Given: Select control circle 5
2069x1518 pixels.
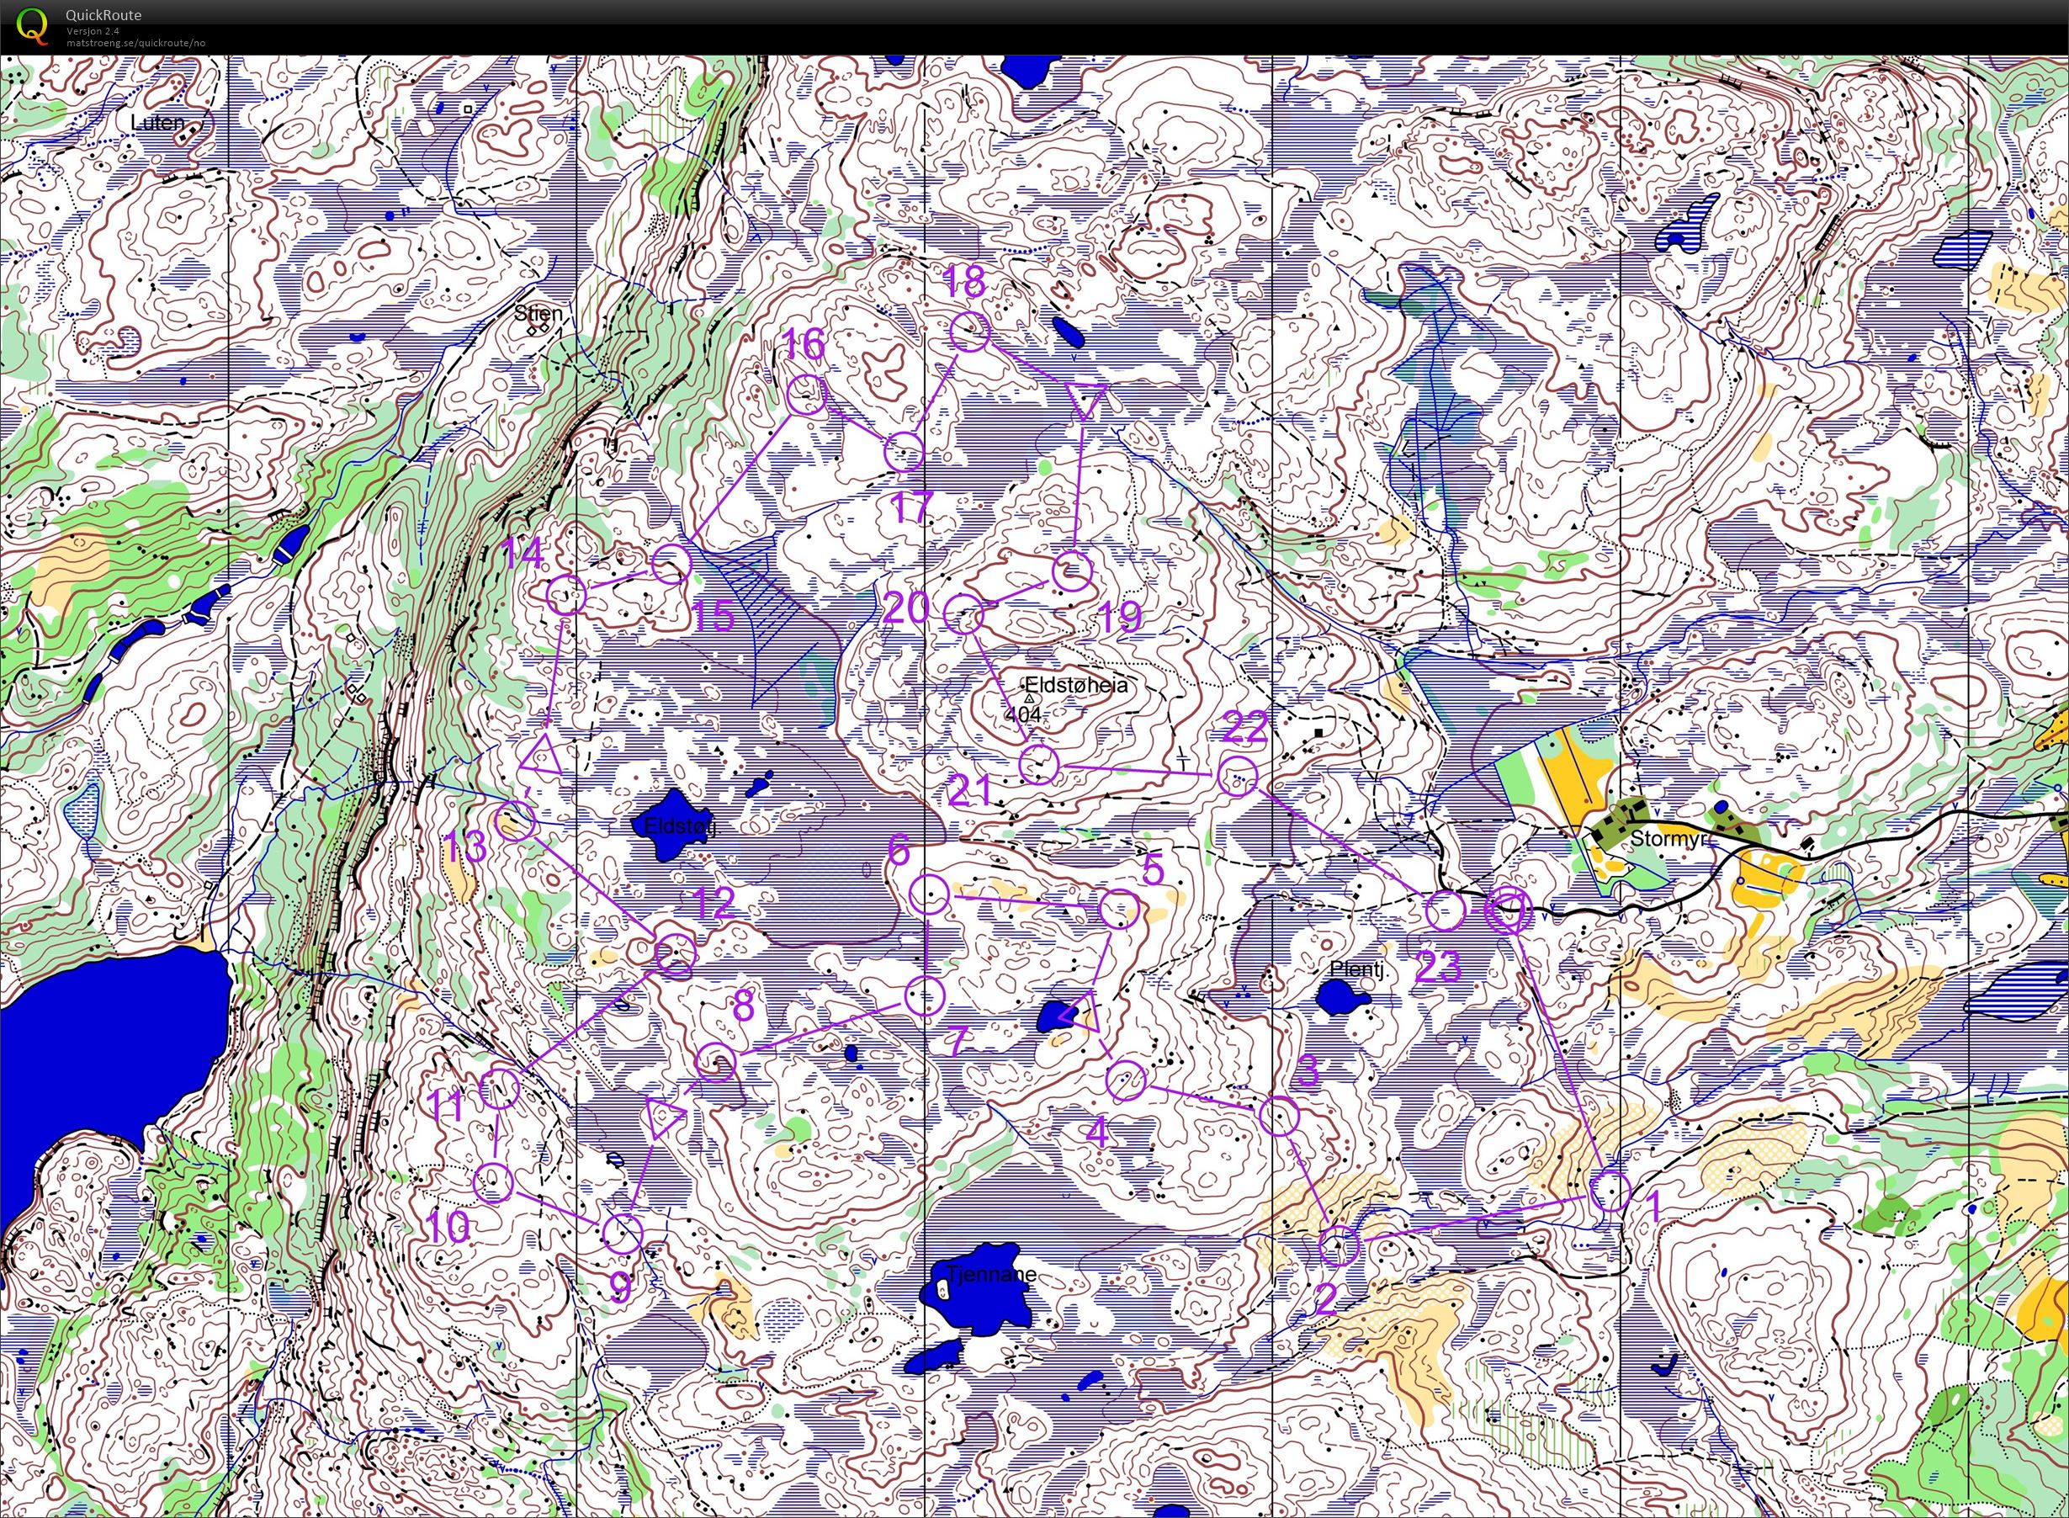Looking at the screenshot, I should tap(1119, 910).
